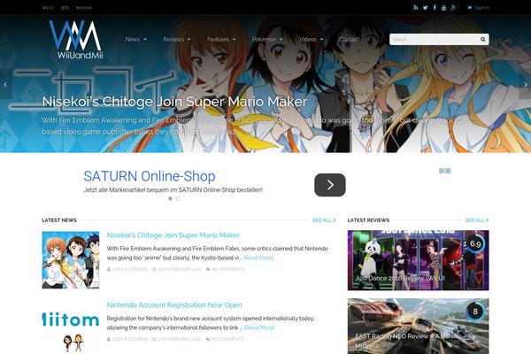
Task: Visit the Twitter profile icon
Action: pos(425,7)
